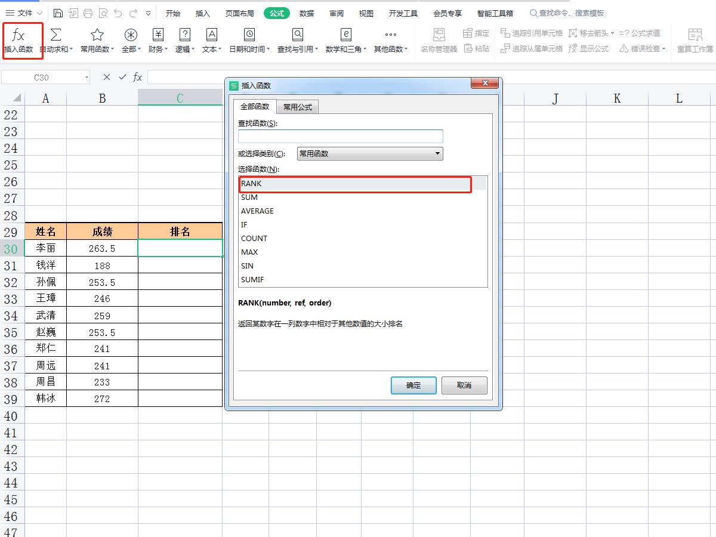The width and height of the screenshot is (716, 537).
Task: Open the Date and Time (日期和时间) functions icon
Action: pyautogui.click(x=249, y=36)
